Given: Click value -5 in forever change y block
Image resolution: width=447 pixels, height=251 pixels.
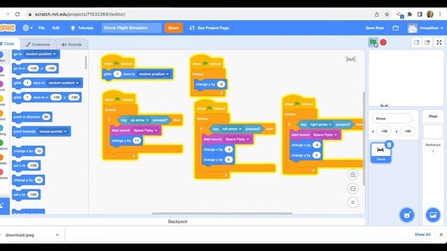Looking at the screenshot, I should tap(221, 84).
